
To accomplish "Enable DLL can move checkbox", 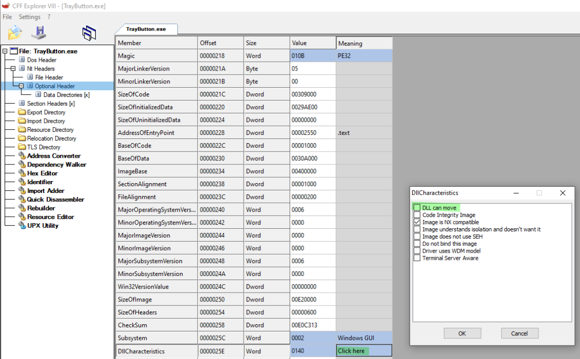I will tap(417, 208).
